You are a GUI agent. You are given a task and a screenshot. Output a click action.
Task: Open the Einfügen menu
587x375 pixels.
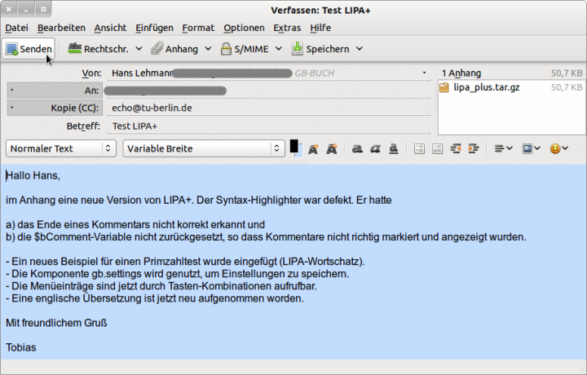coord(154,28)
